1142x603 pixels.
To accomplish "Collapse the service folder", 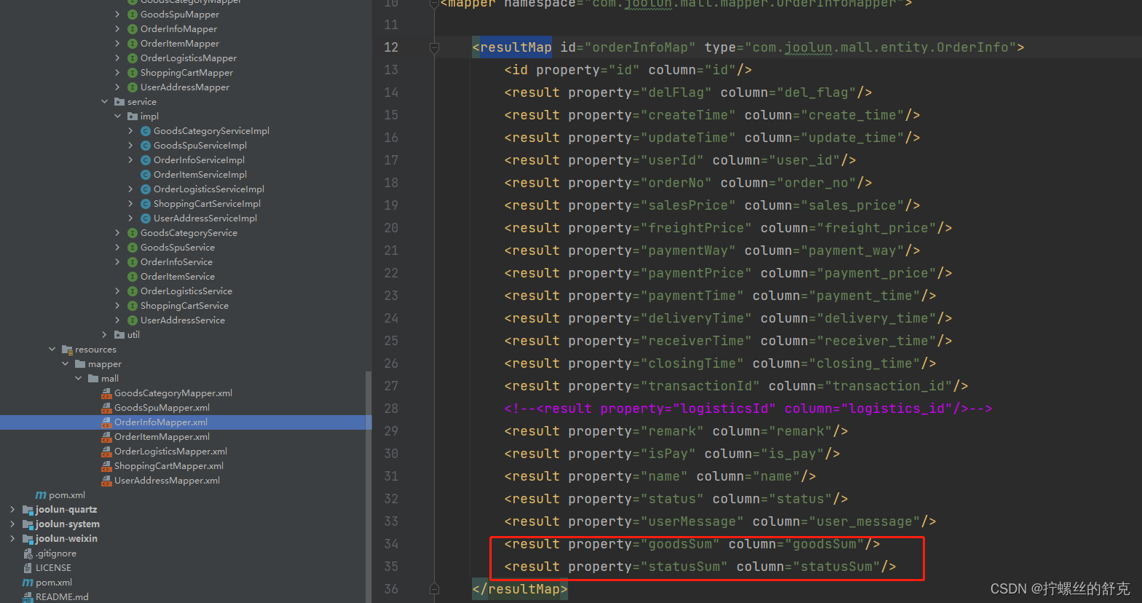I will click(105, 102).
